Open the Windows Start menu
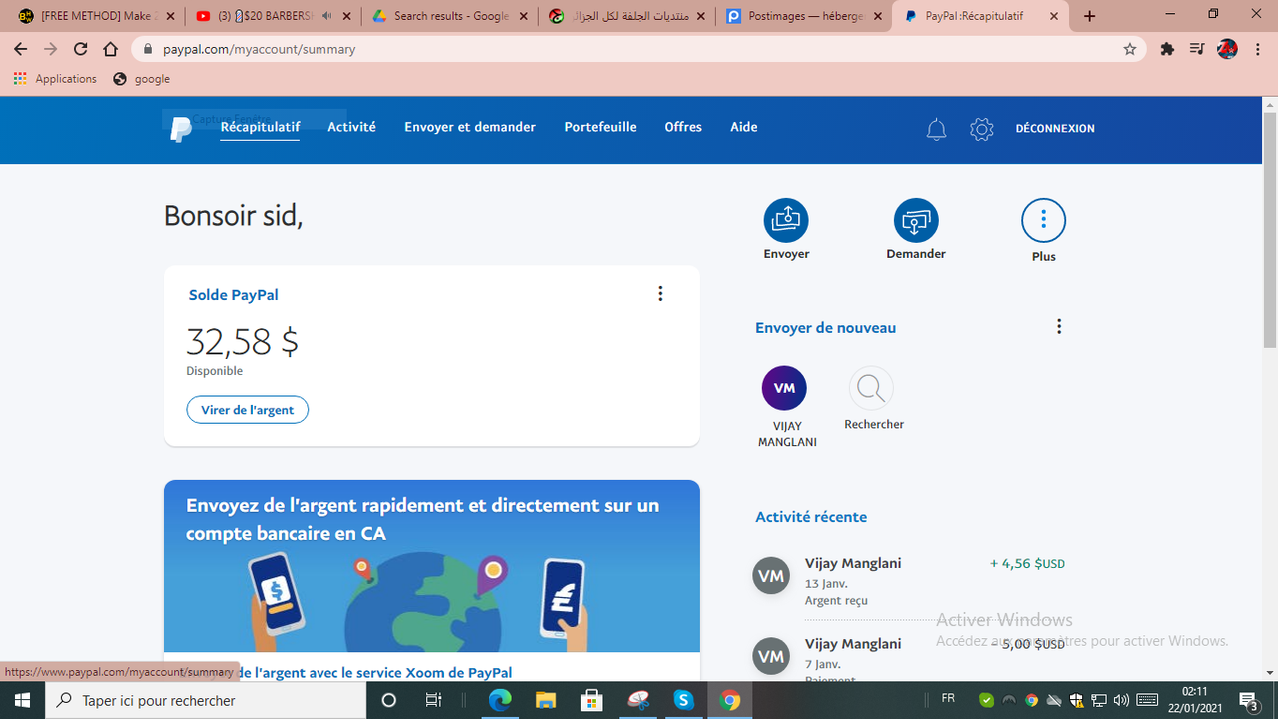Viewport: 1278px width, 719px height. 22,700
